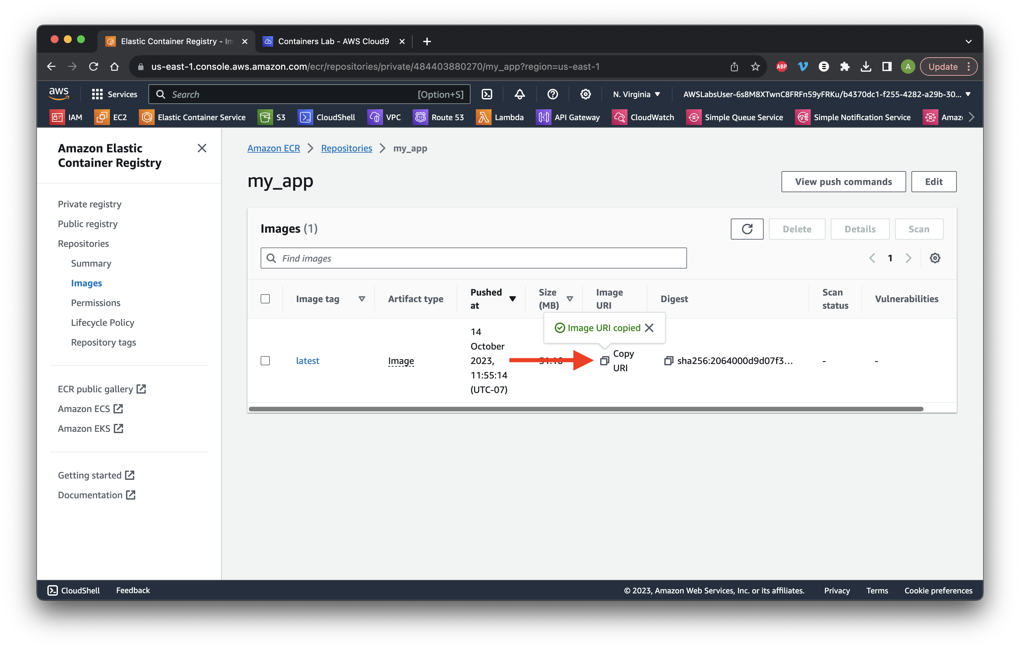
Task: Focus the Find images search field
Action: point(473,258)
